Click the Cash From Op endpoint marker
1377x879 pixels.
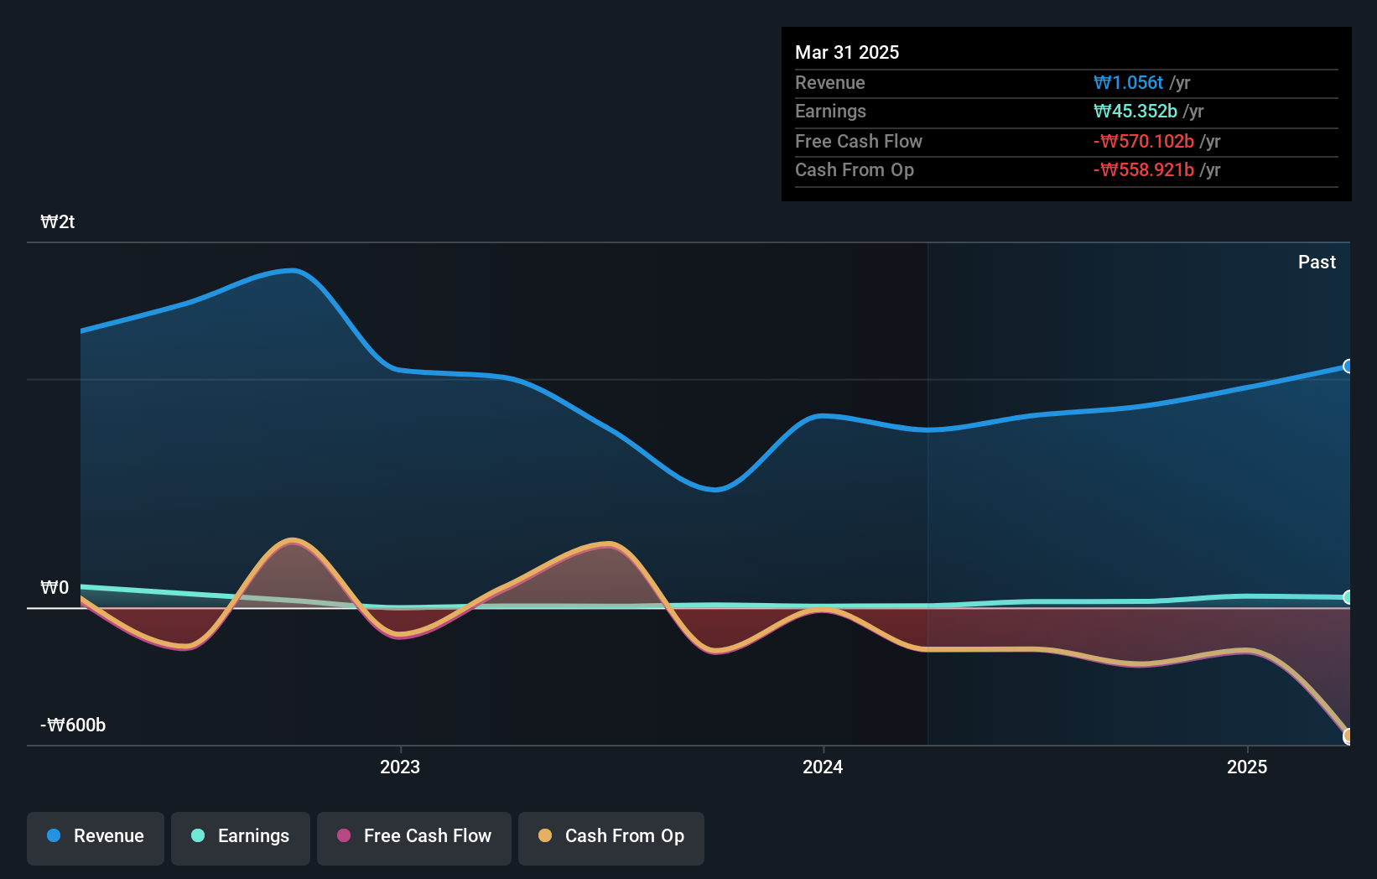[x=1348, y=736]
